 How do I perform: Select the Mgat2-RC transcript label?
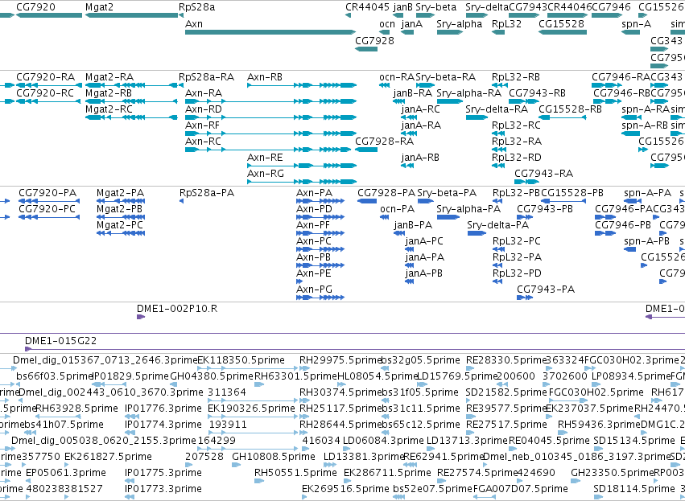[x=109, y=109]
